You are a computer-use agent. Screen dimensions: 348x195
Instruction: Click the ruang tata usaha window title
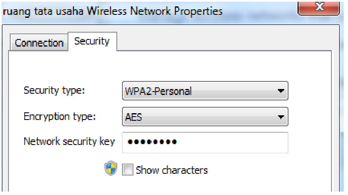point(112,11)
